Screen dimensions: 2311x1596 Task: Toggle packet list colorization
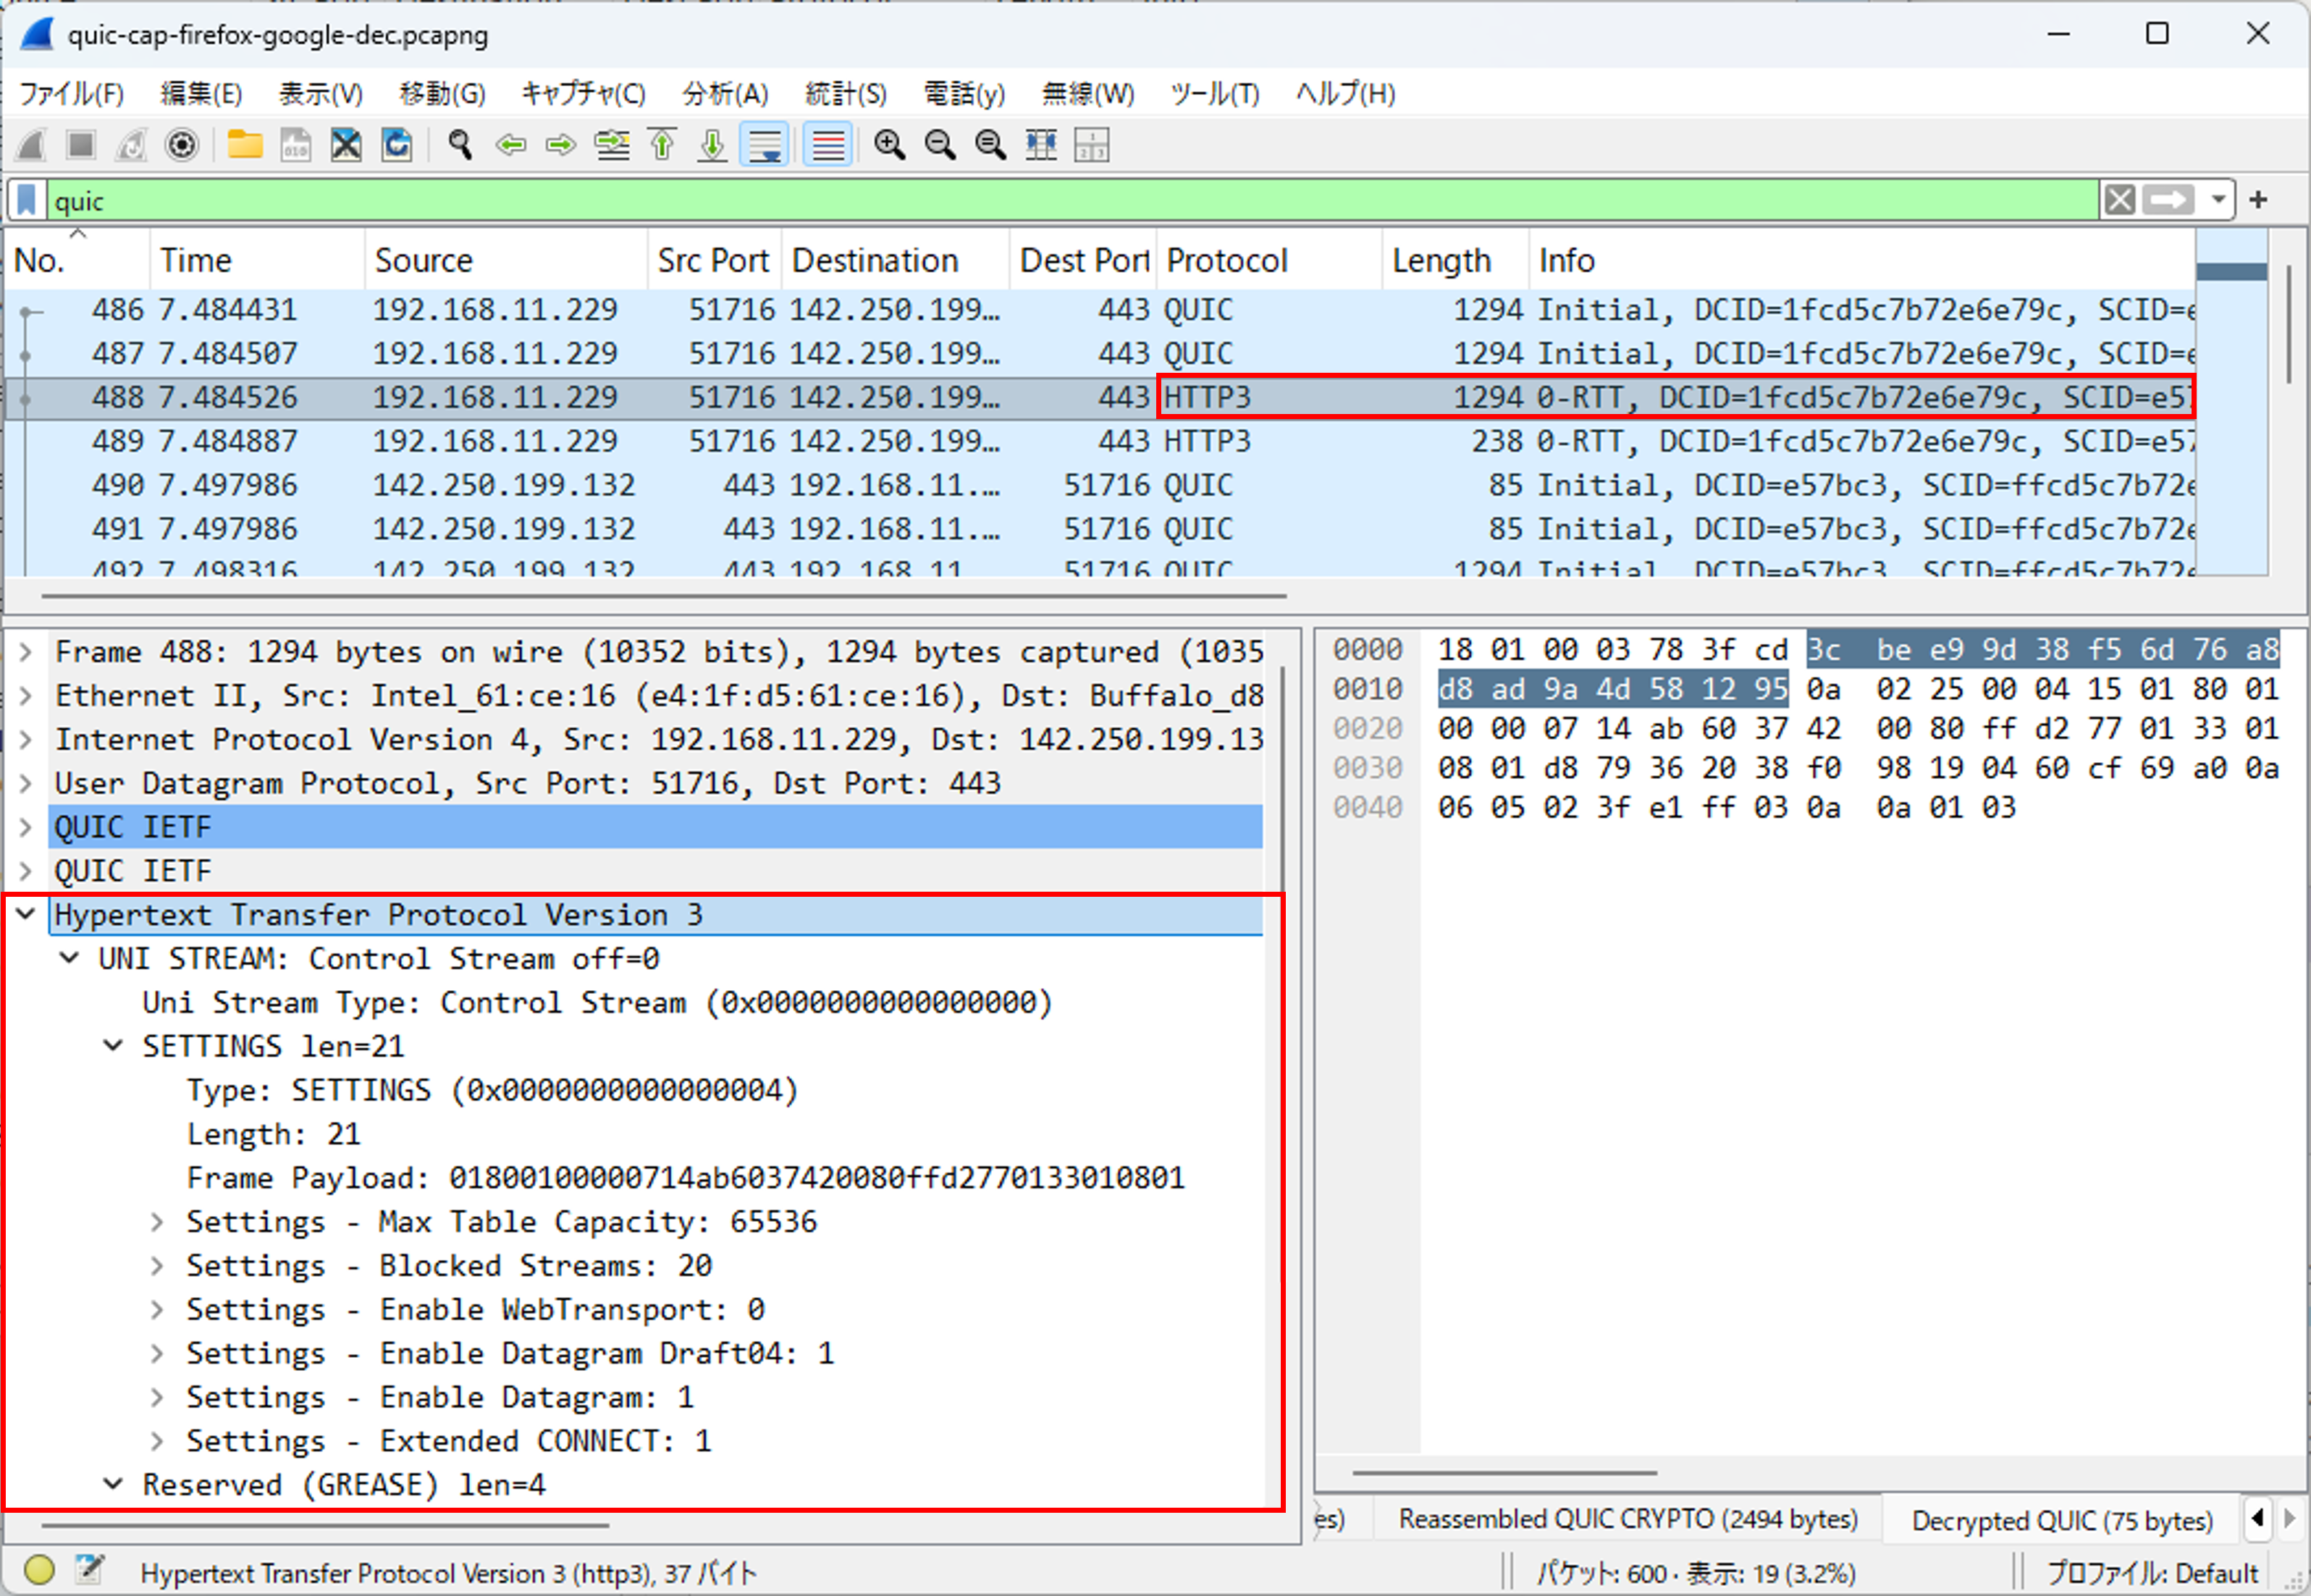(x=828, y=145)
